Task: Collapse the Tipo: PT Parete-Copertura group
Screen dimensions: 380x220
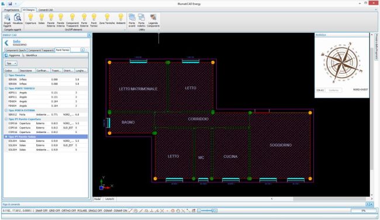Action: [6, 119]
